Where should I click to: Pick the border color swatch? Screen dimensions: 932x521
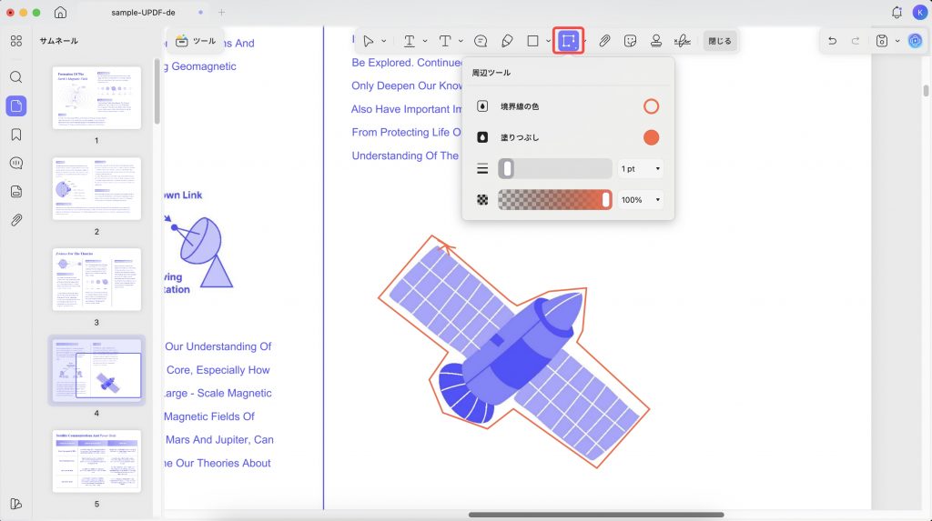coord(651,106)
